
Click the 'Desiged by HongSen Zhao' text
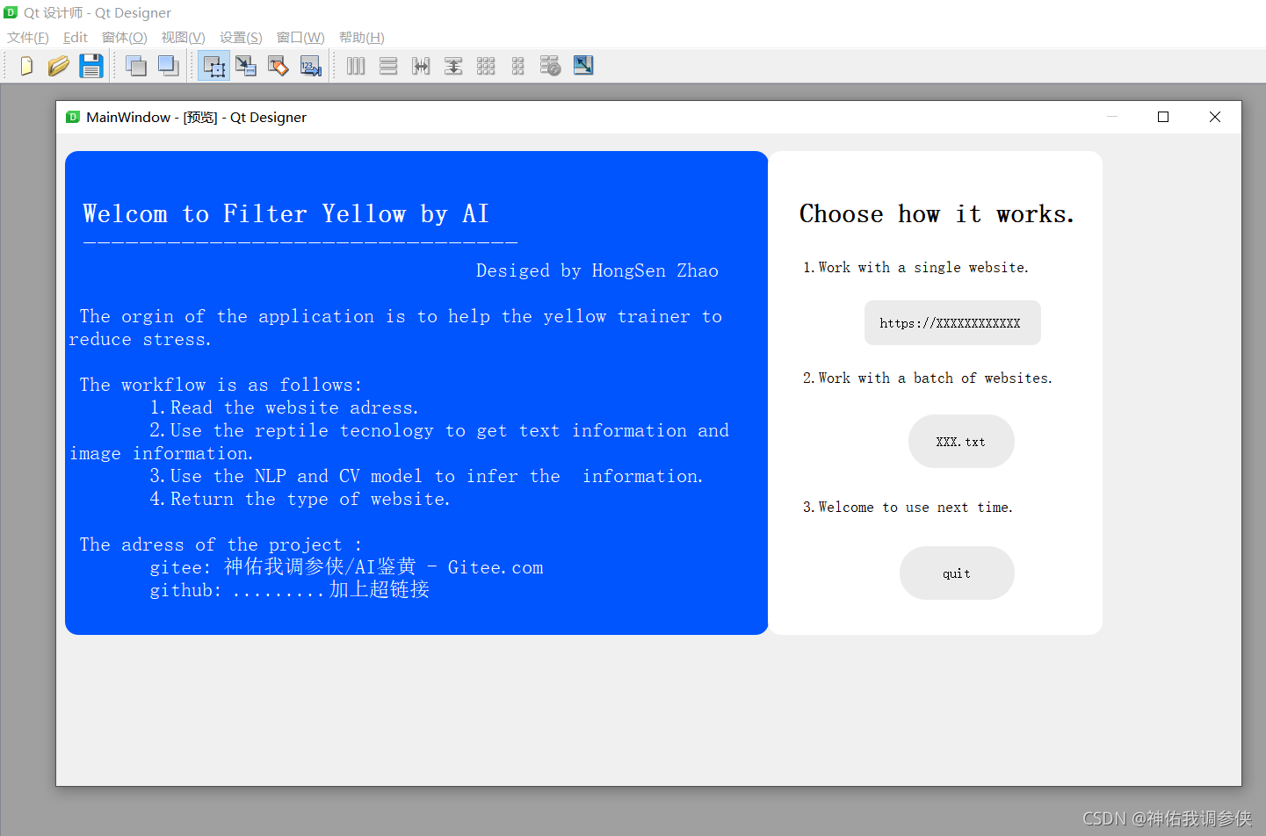[x=597, y=270]
